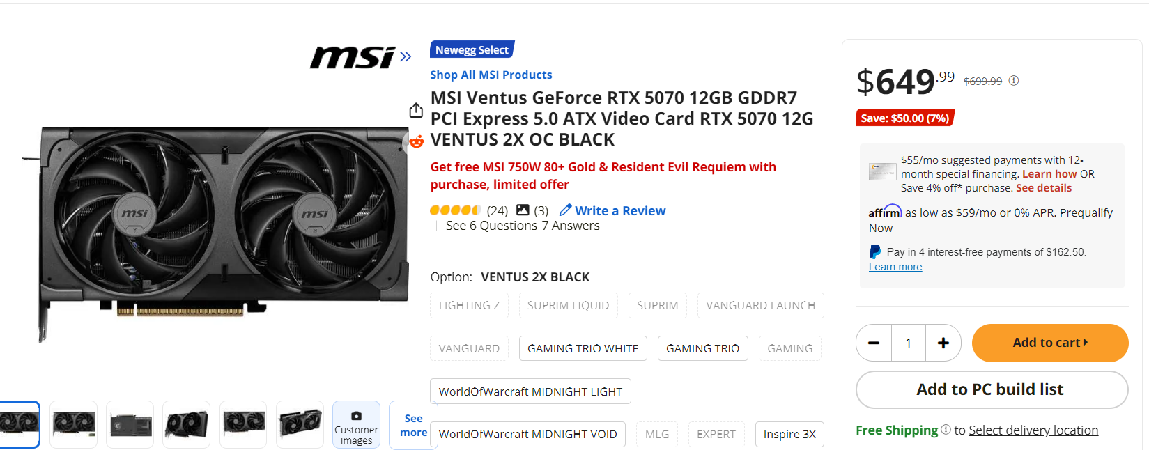1149x450 pixels.
Task: Click the Free Shipping info icon
Action: coord(946,430)
